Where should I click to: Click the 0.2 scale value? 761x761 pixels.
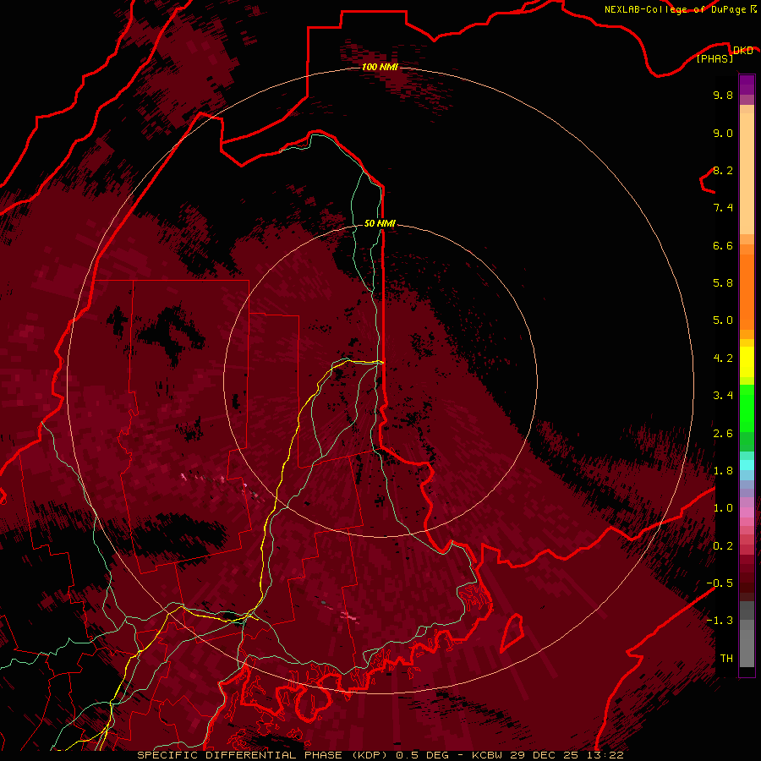723,546
